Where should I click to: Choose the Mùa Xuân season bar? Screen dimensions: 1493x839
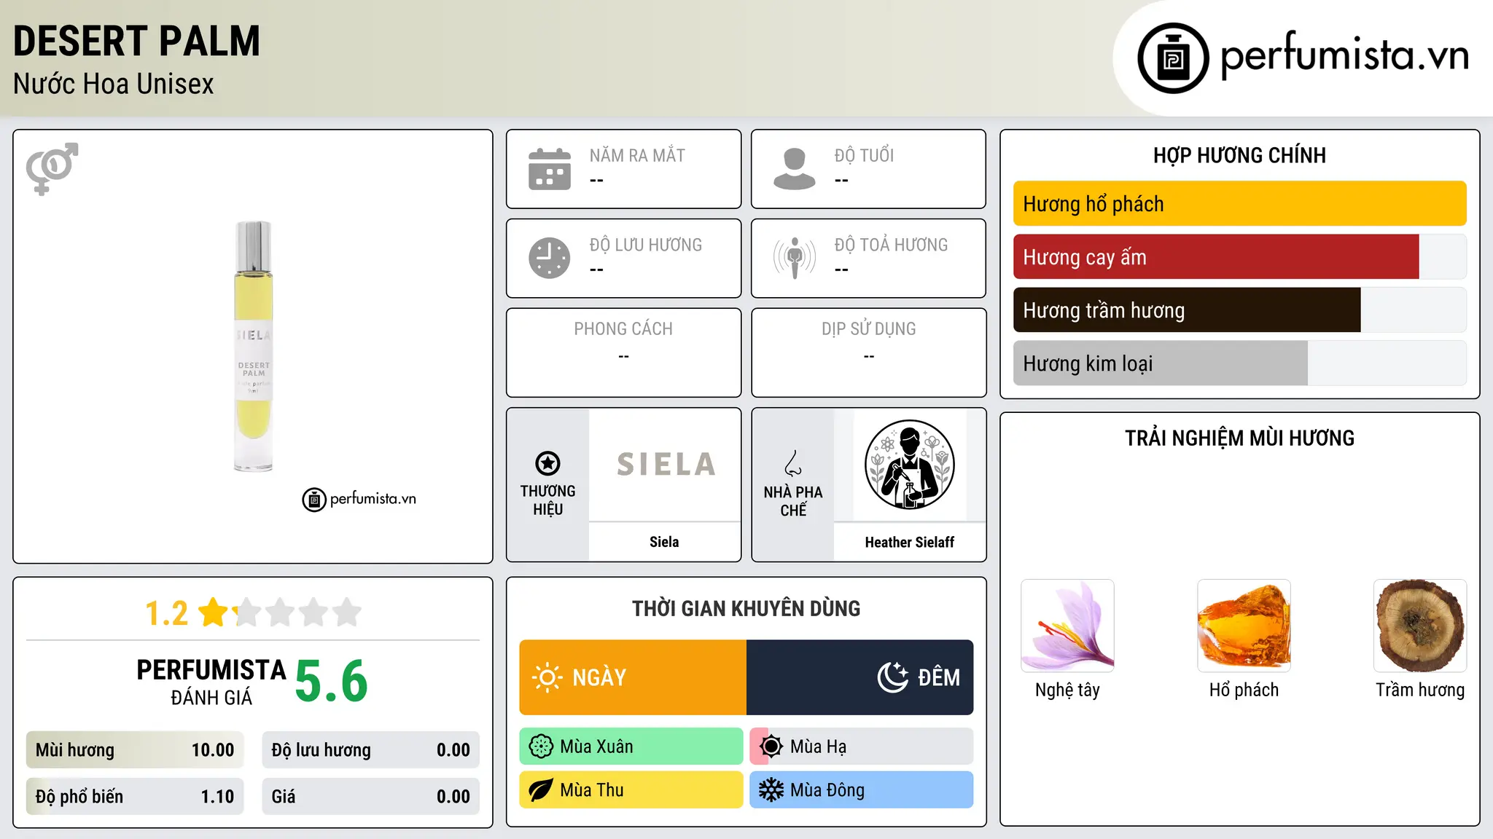[631, 747]
